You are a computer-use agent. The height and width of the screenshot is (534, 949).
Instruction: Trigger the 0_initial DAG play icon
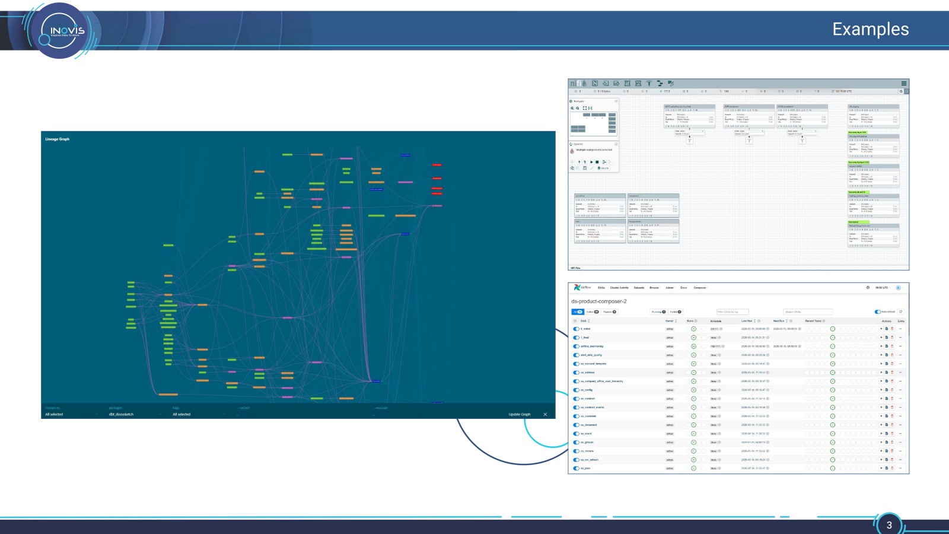tap(881, 329)
